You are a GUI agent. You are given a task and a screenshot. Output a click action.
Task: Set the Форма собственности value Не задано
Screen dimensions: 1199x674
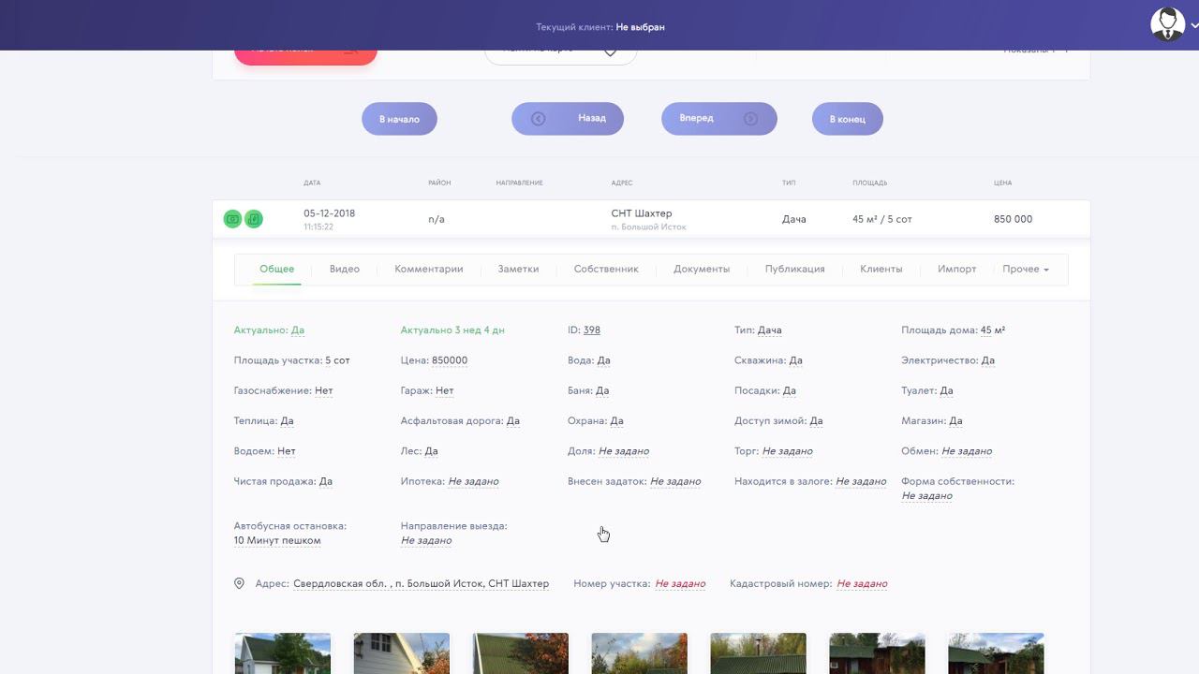pyautogui.click(x=927, y=496)
